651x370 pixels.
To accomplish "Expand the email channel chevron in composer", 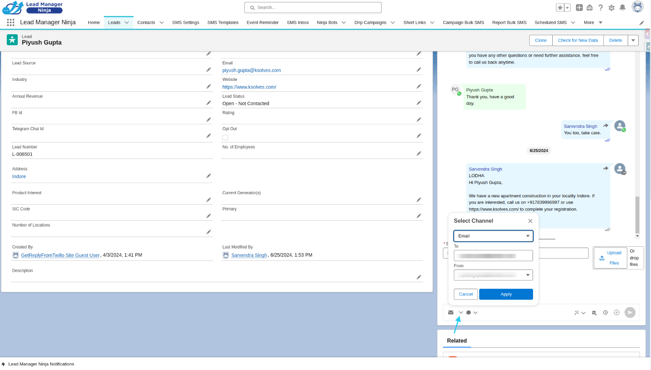I will 461,312.
